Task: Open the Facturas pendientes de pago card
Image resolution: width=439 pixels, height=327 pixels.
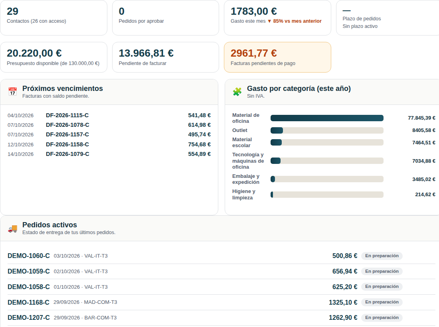Action: pos(277,57)
